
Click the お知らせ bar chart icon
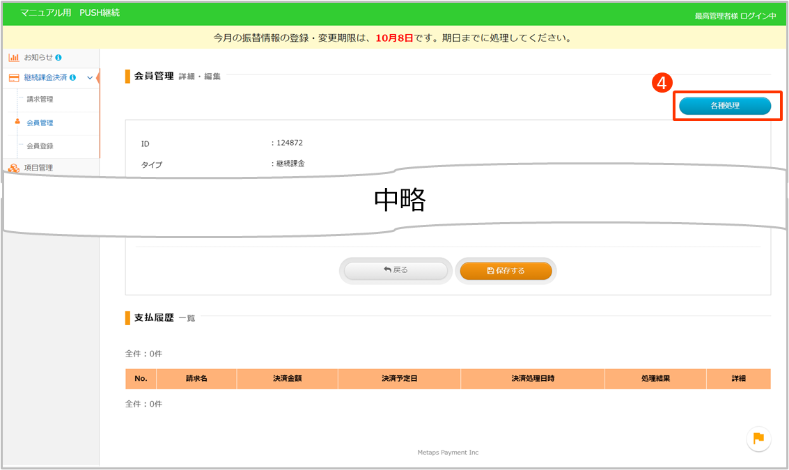14,57
